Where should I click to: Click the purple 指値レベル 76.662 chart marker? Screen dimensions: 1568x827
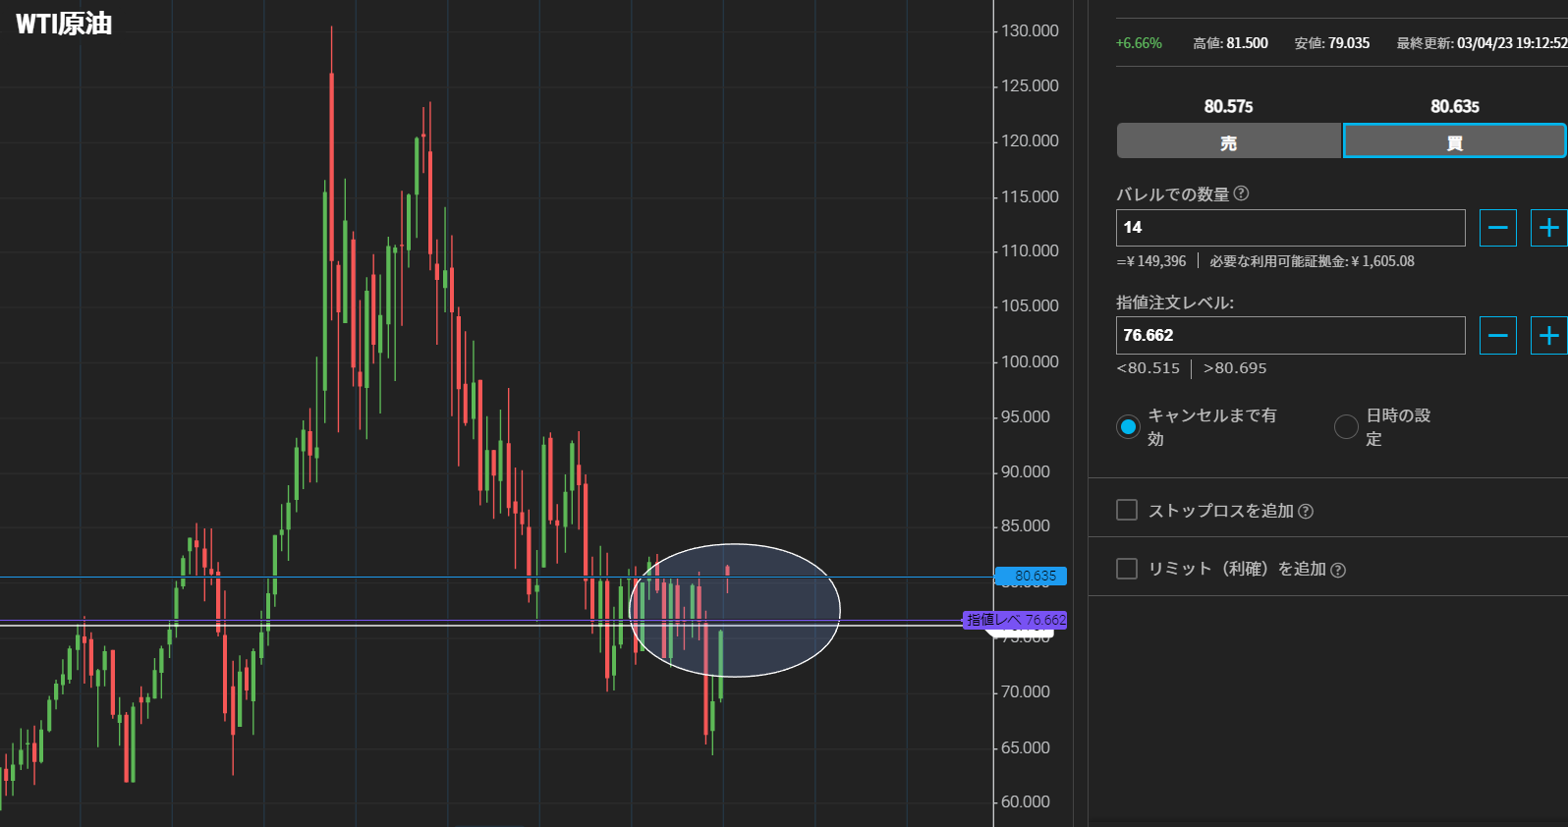[1015, 620]
